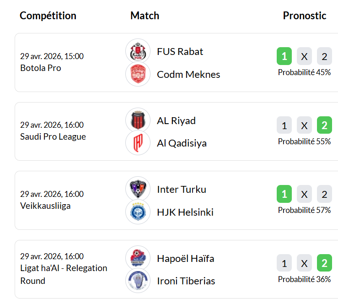Screen dimensions: 338x299
Task: Open the Hapoël Haïfa team logo
Action: click(138, 258)
